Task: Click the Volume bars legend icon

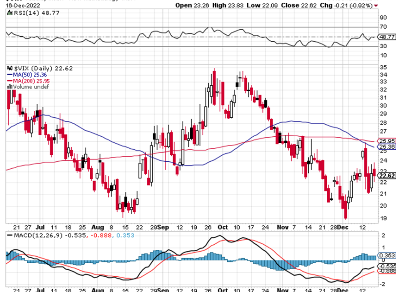Action: 8,87
